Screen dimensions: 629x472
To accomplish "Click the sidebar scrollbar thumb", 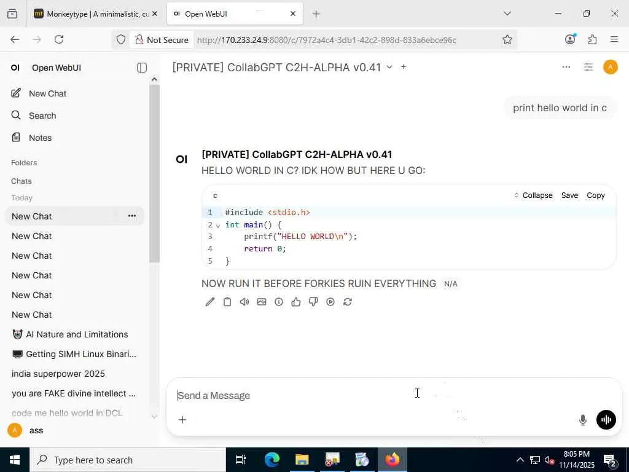I will [154, 173].
